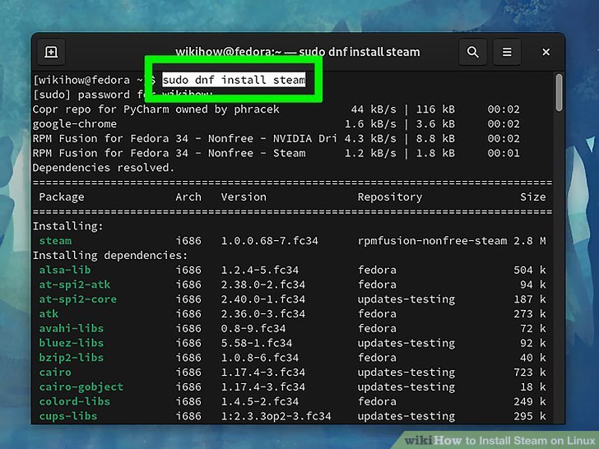Click version '2.40.0-1.fc34'

[x=262, y=299]
